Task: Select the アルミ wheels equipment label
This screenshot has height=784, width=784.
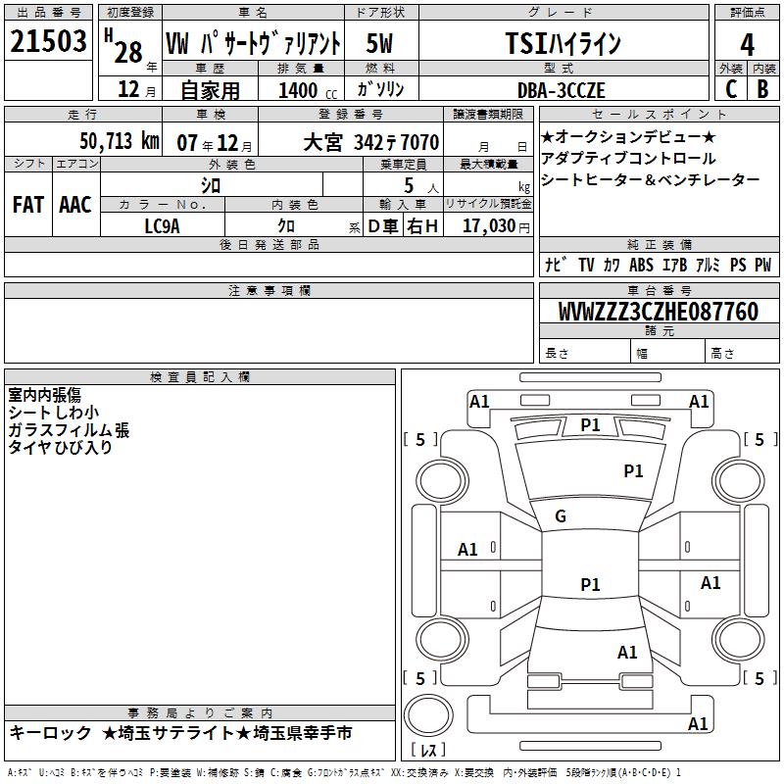Action: tap(708, 265)
